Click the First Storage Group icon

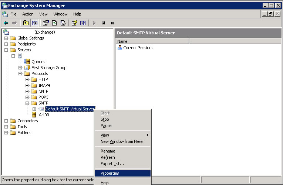pyautogui.click(x=27, y=68)
